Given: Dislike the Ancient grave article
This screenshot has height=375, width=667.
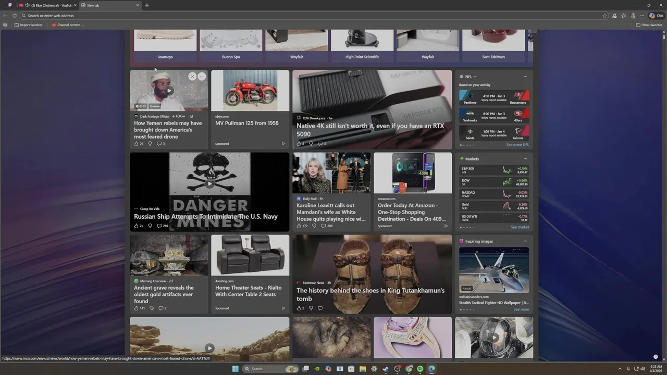Looking at the screenshot, I should [x=152, y=308].
